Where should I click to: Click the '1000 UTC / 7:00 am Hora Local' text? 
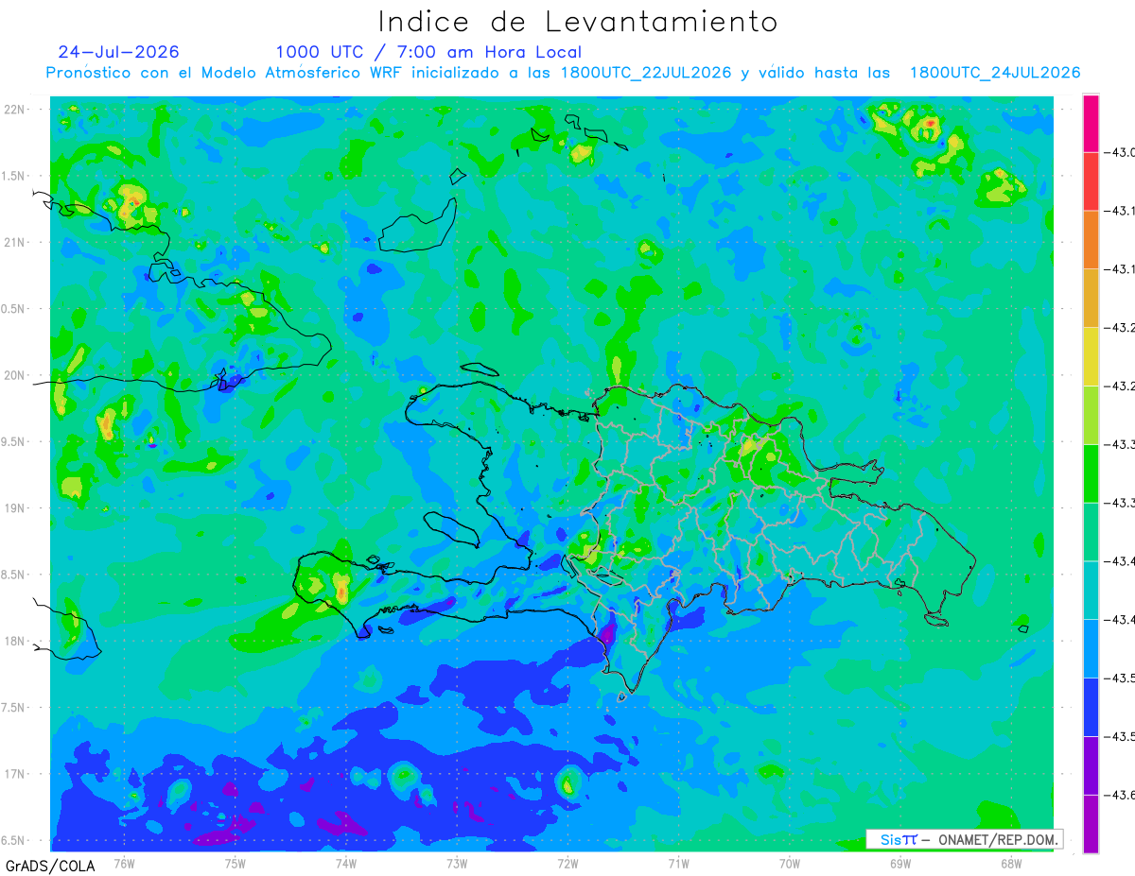coord(428,52)
